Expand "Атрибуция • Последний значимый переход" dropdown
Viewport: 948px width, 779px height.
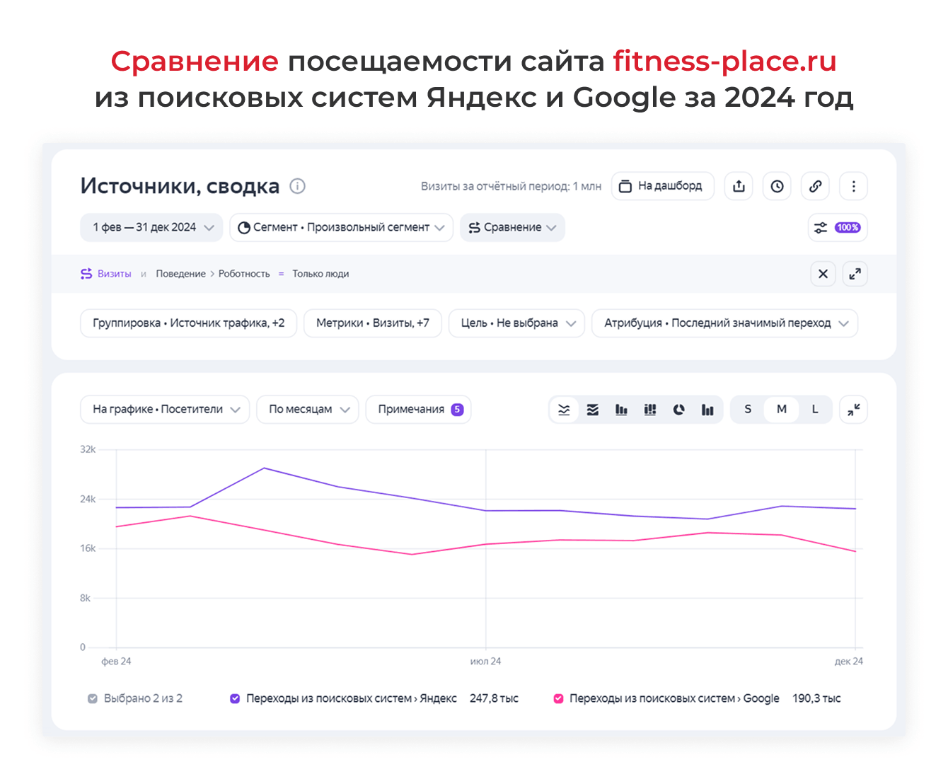click(724, 323)
